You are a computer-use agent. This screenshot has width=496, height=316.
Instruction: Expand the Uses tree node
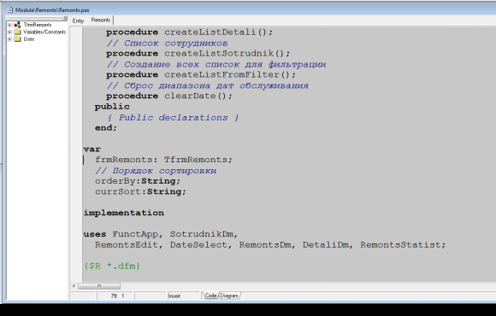pos(9,39)
